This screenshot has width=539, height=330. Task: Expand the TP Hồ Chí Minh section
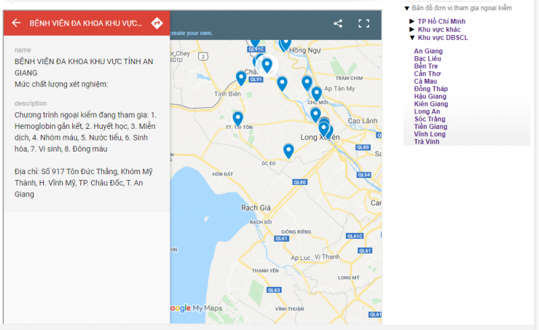pyautogui.click(x=441, y=21)
